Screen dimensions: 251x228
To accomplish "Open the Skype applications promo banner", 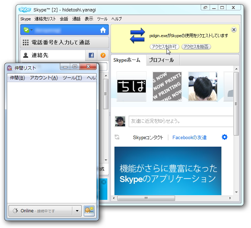I will 168,171.
